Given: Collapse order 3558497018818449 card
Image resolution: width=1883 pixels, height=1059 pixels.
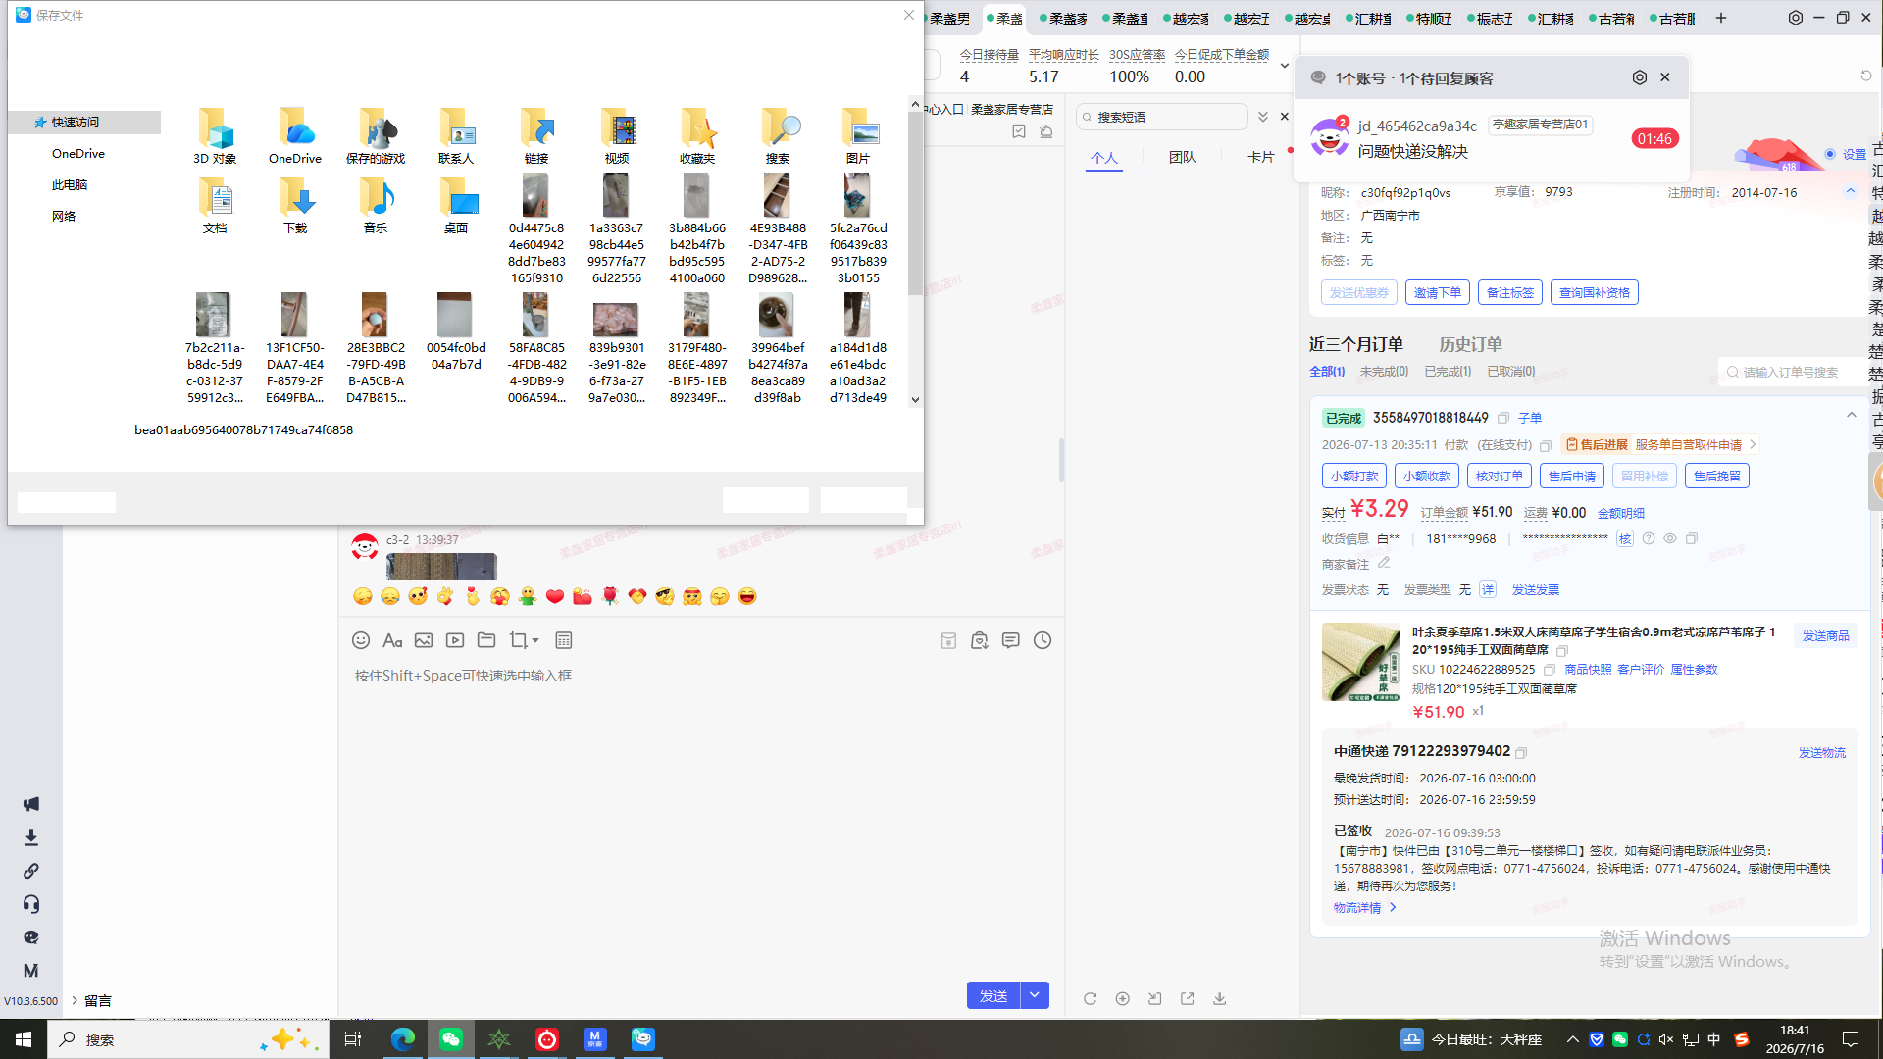Looking at the screenshot, I should (x=1852, y=415).
